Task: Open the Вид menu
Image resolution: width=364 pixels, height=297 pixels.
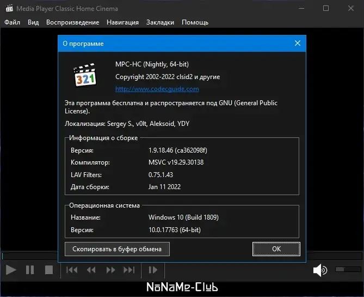Action: pos(33,22)
